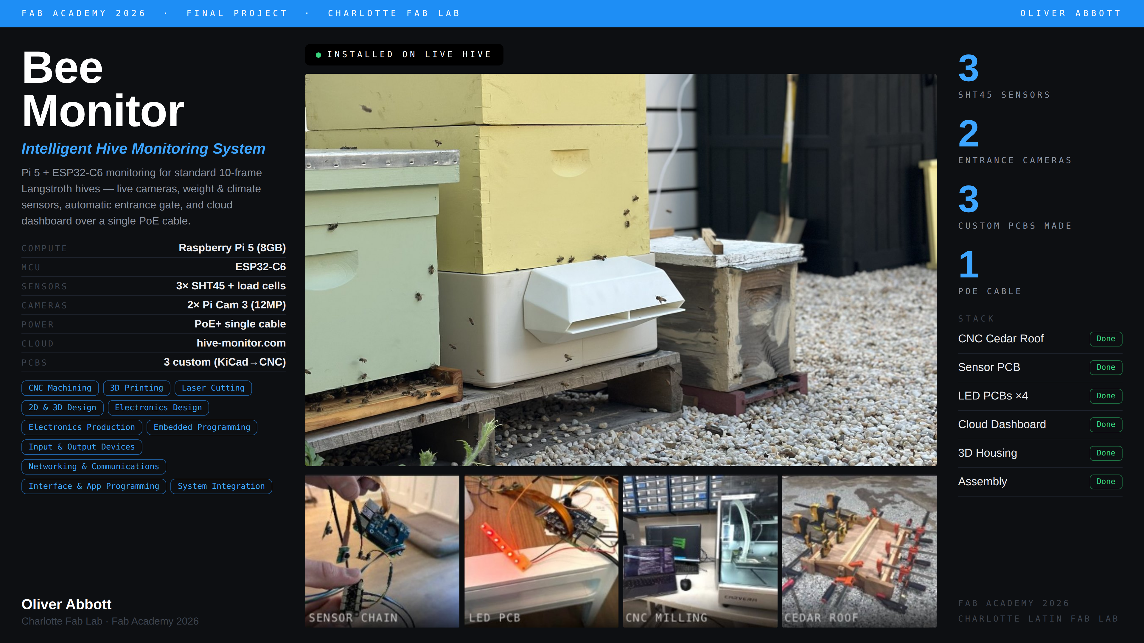
Task: Select the Embedded Programming tag
Action: 202,427
